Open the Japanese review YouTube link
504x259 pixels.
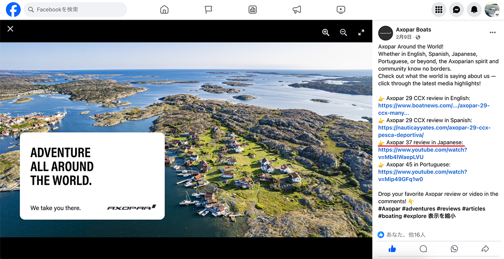click(422, 153)
